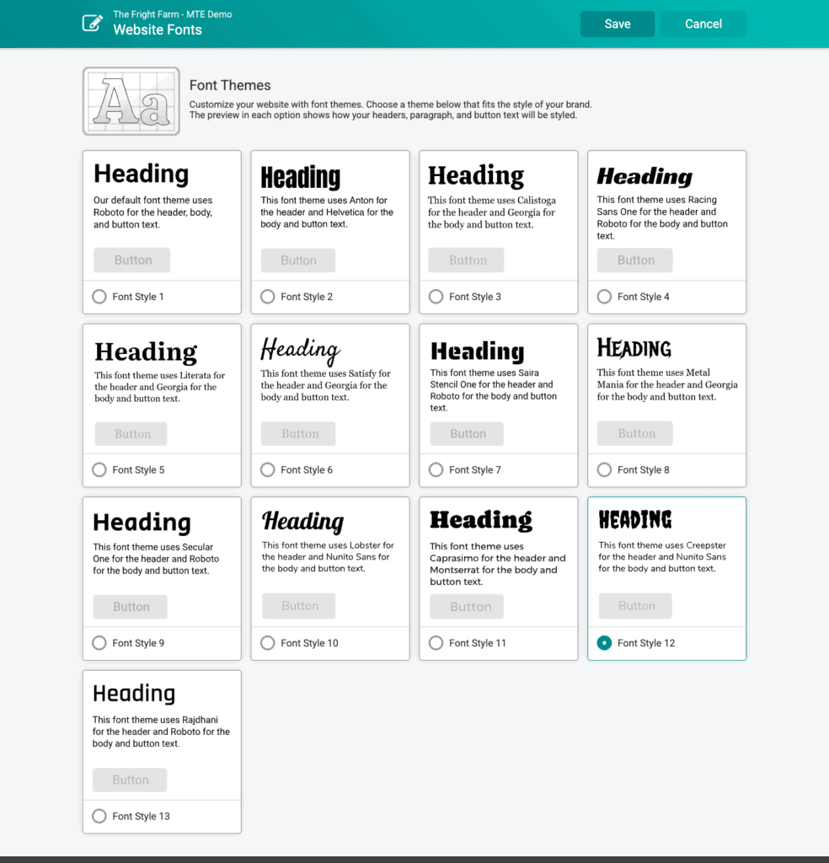
Task: Pick the Font Style 4 radio button
Action: (x=605, y=297)
